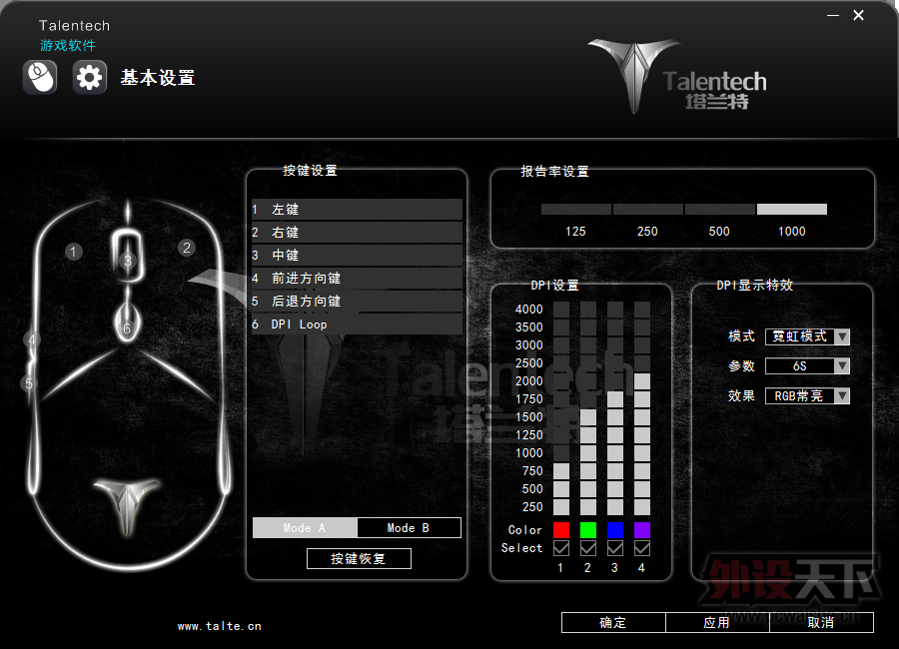Open the mouse settings icon
The height and width of the screenshot is (649, 899).
40,77
